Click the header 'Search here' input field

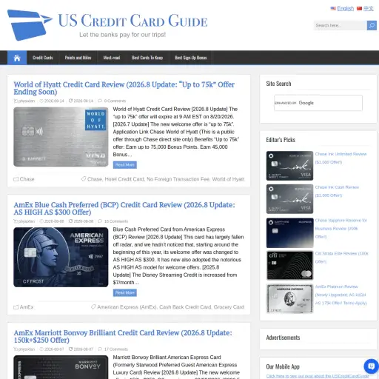click(x=340, y=25)
